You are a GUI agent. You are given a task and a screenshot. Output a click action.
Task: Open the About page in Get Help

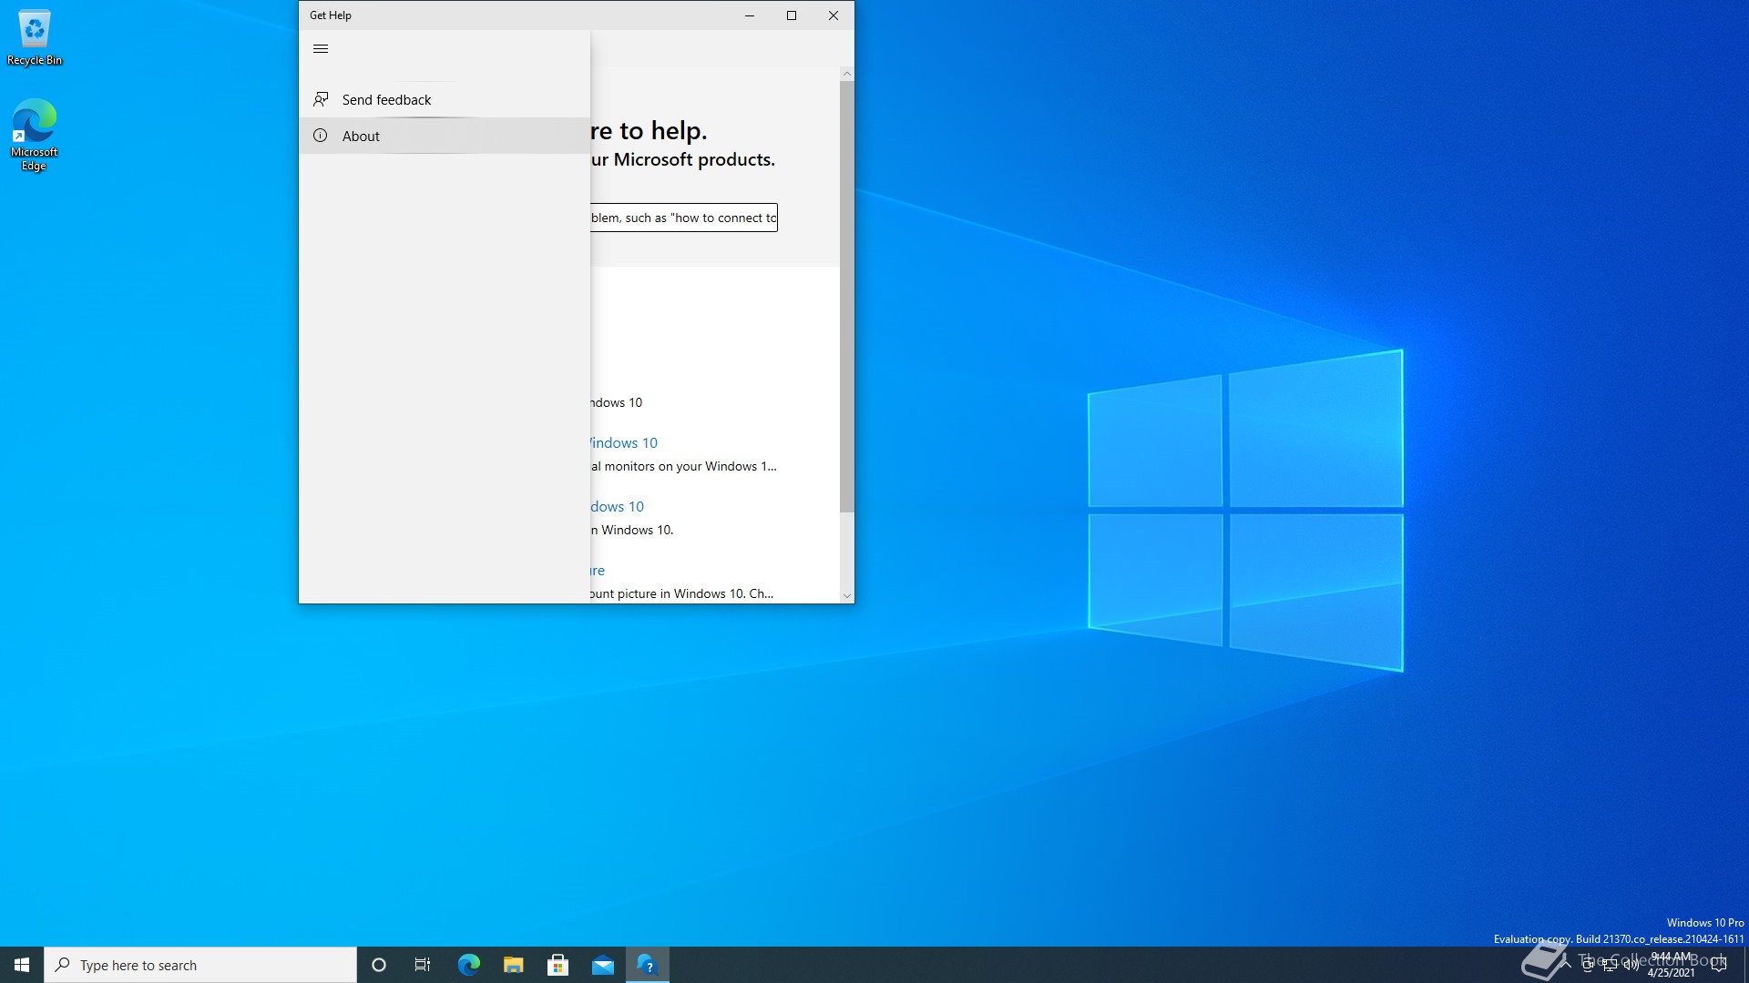coord(445,136)
